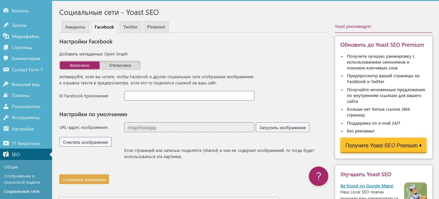Click the envelope icon for Contact Form 7
This screenshot has width=439, height=199.
(x=6, y=70)
